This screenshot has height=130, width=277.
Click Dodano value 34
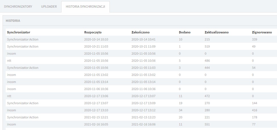click(181, 110)
